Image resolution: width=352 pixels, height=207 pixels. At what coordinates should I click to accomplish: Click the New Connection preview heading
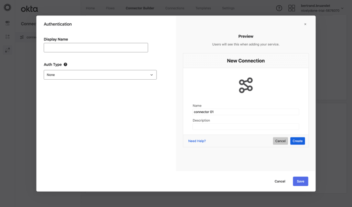coord(246,61)
